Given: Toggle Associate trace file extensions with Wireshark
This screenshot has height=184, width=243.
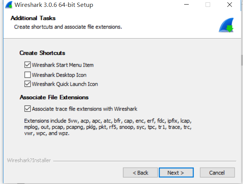Looking at the screenshot, I should pos(28,109).
